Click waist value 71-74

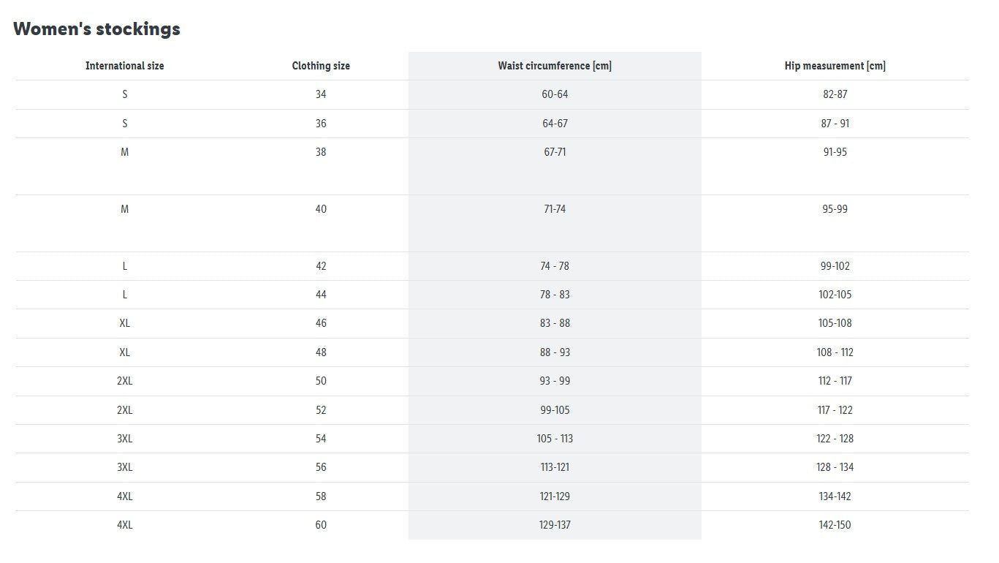pyautogui.click(x=555, y=209)
